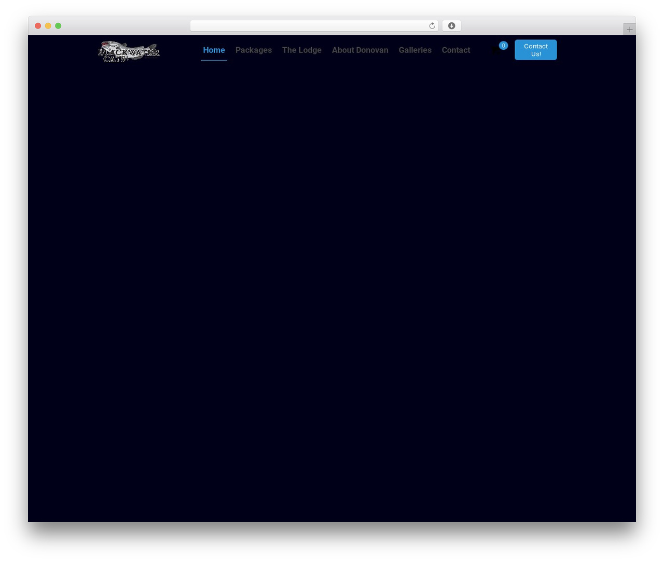664x562 pixels.
Task: Visit the About Donovan page
Action: pyautogui.click(x=360, y=50)
